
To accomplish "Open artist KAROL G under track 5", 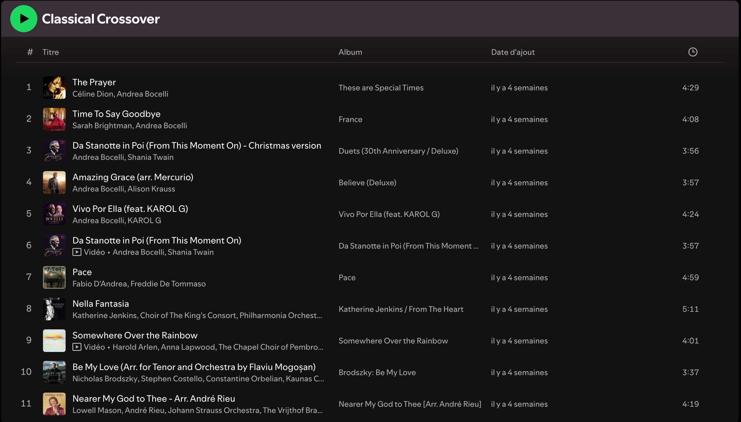I will click(144, 220).
